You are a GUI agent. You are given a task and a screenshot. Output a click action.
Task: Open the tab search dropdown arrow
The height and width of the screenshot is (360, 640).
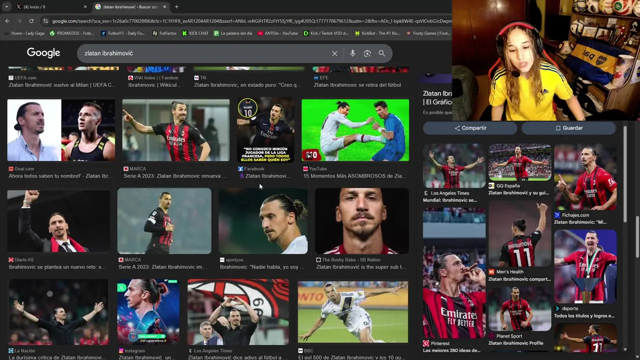coord(6,6)
